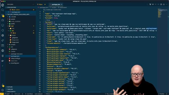Open the Search view icon
Screen dimensions: 169x95
[x=3, y=10]
